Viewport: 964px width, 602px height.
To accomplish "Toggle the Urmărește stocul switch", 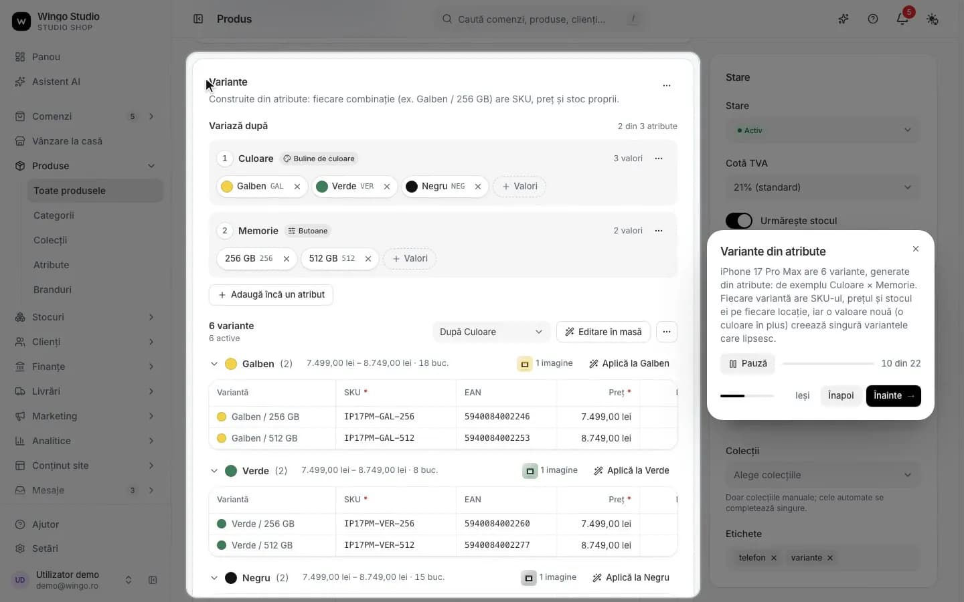I will tap(739, 221).
